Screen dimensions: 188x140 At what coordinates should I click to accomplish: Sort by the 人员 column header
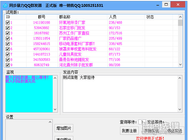point(126,17)
